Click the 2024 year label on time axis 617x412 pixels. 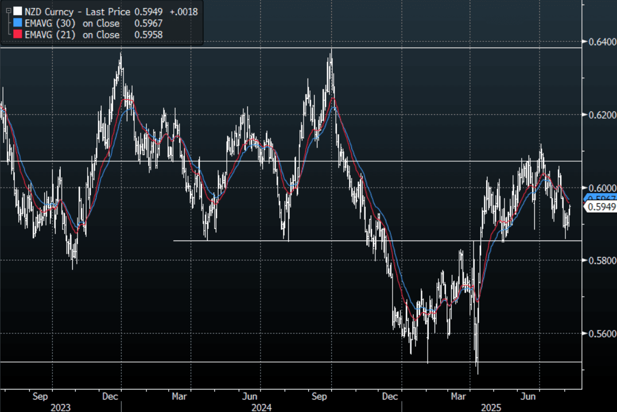(262, 407)
